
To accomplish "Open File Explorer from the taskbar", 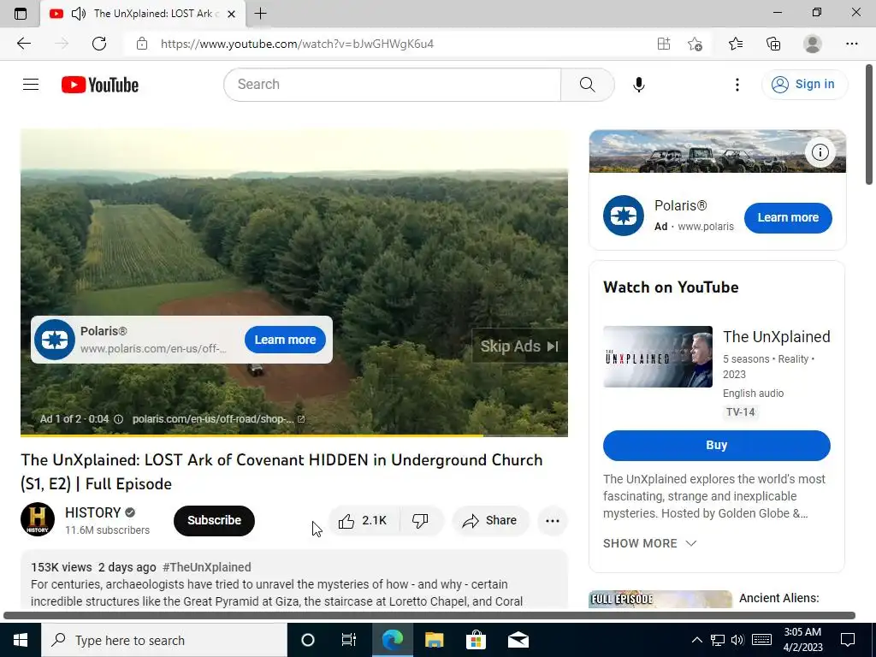I will click(434, 640).
